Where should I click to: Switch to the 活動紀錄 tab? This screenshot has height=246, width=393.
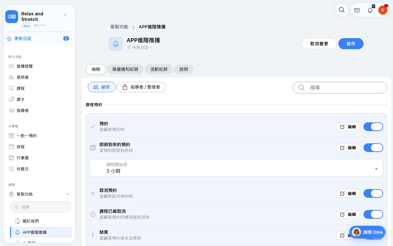(x=159, y=69)
